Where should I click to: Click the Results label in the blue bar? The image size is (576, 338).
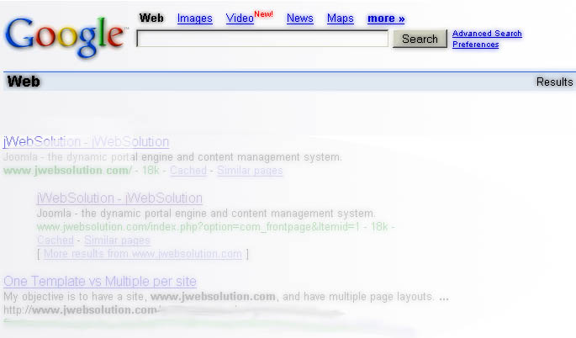[x=555, y=82]
